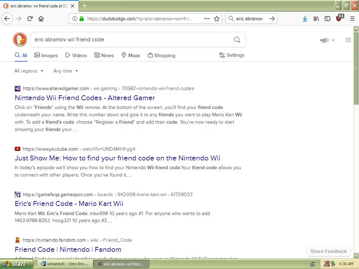Open the Library bookshelf icon
The height and width of the screenshot is (269, 359).
316,19
